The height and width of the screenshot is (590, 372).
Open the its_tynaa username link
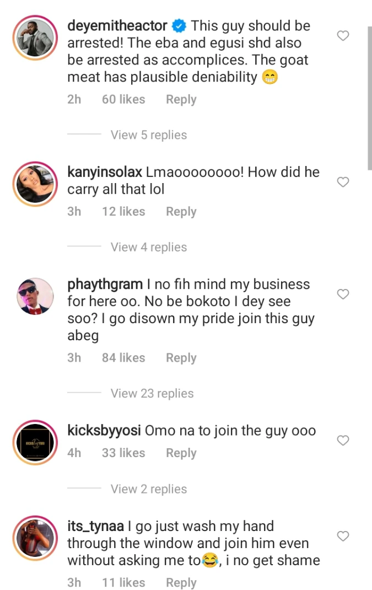95,527
